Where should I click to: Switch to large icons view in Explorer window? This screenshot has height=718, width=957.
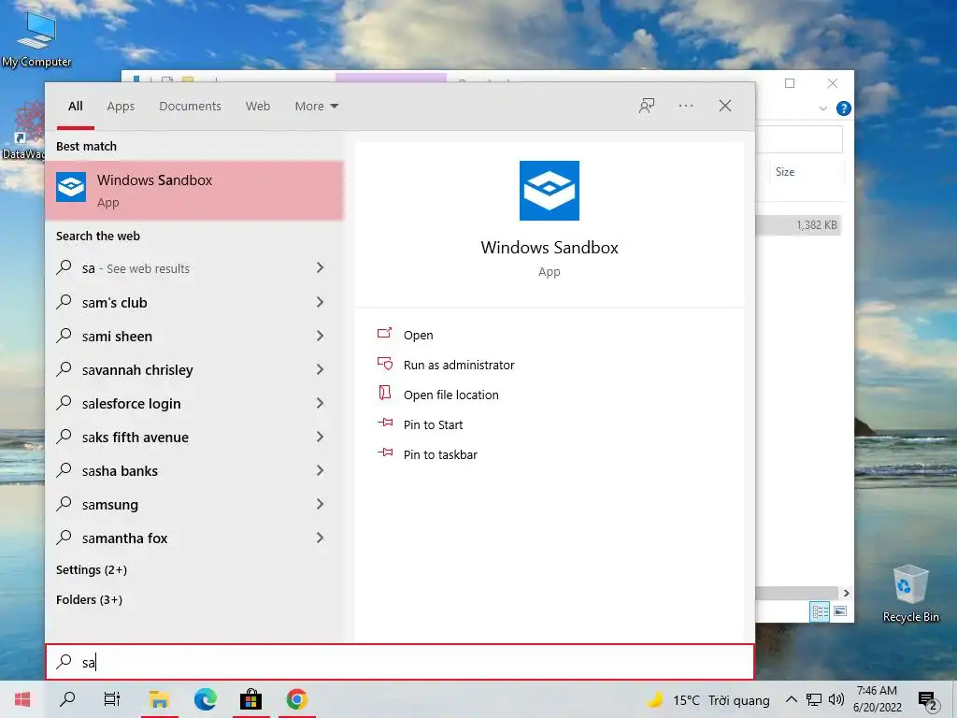(x=840, y=611)
